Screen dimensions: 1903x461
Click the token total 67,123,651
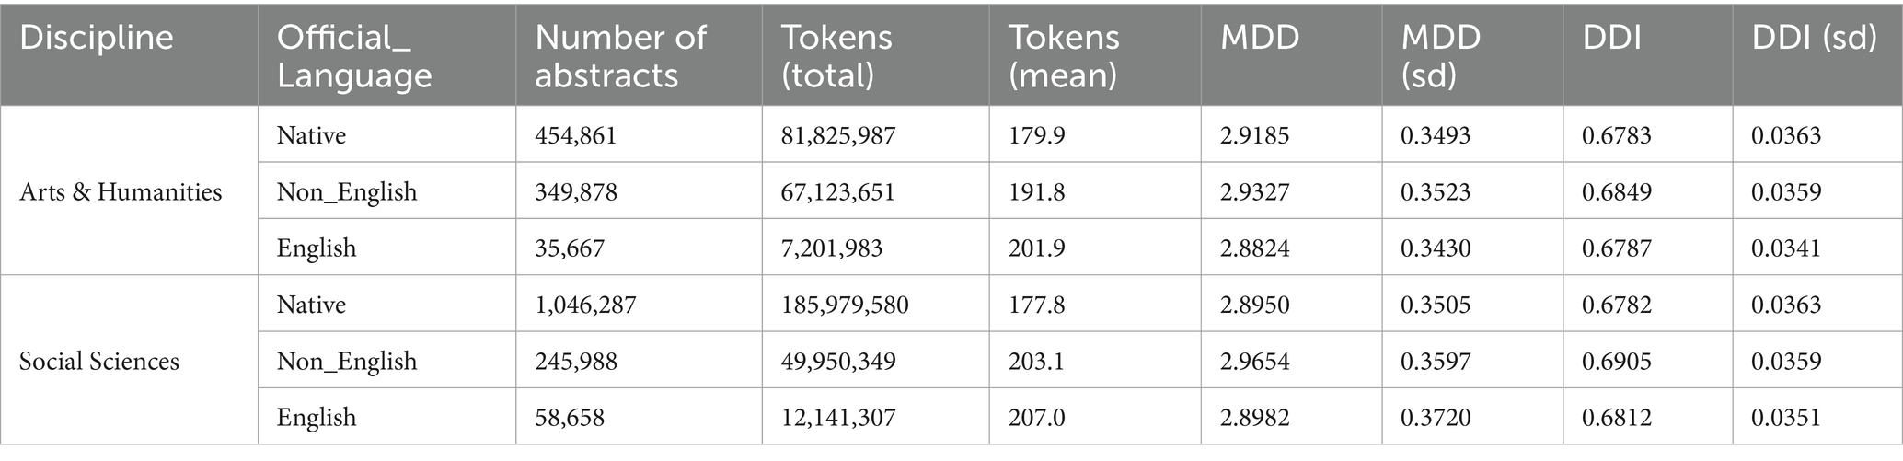(x=837, y=191)
